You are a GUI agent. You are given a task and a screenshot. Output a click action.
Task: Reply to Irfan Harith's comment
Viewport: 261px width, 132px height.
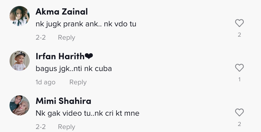tap(78, 82)
